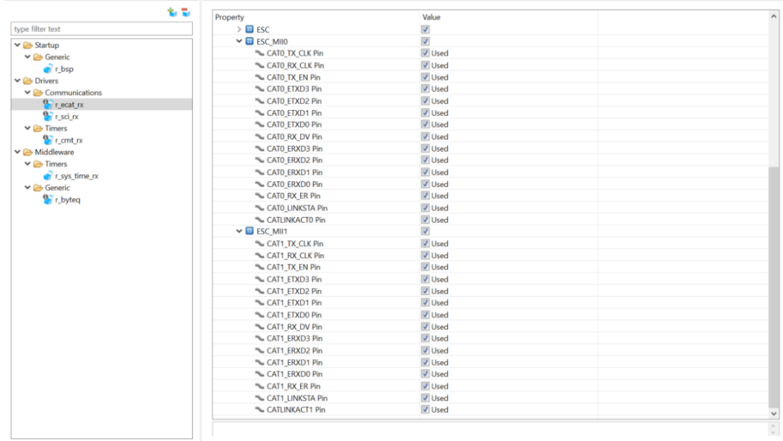Click the Remove component icon
This screenshot has height=441, width=783.
click(x=185, y=12)
